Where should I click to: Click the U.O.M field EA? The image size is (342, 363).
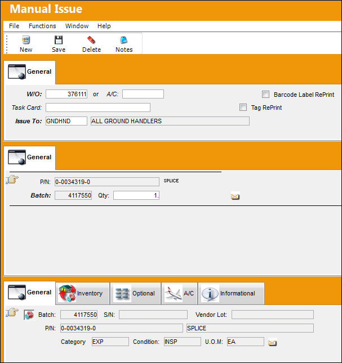[x=246, y=342]
